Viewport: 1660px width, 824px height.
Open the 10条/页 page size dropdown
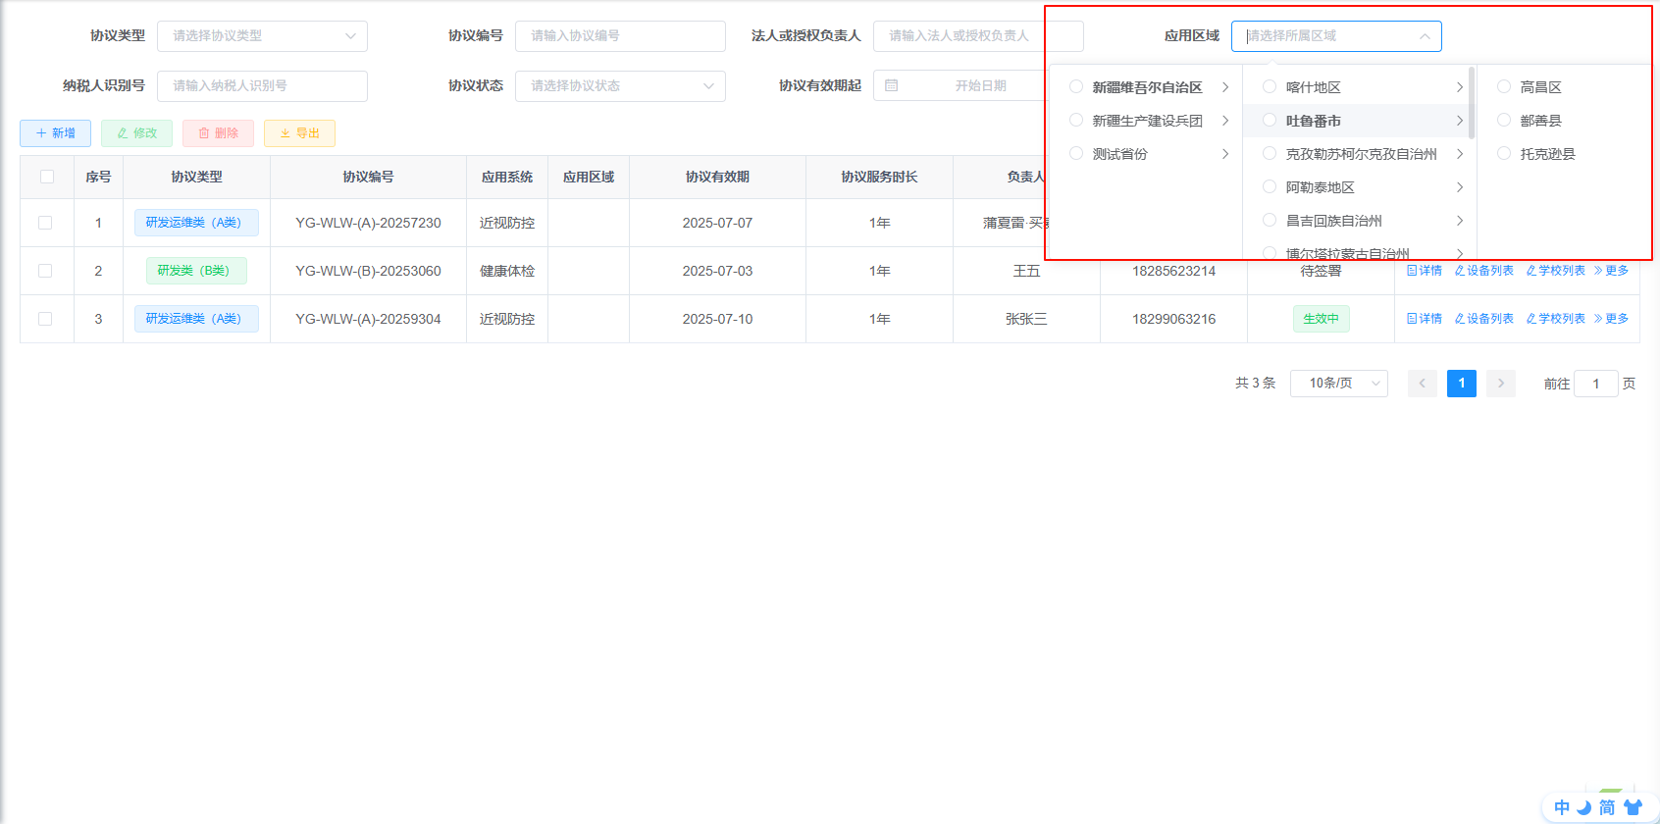(1339, 384)
